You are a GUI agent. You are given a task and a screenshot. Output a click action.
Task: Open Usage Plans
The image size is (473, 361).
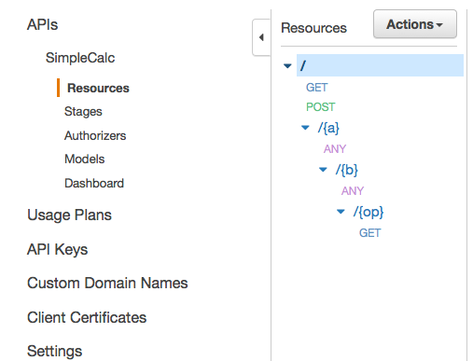[x=69, y=215]
